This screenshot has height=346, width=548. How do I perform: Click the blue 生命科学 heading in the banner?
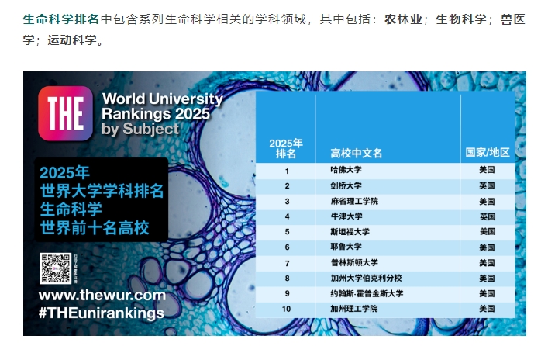tap(71, 209)
